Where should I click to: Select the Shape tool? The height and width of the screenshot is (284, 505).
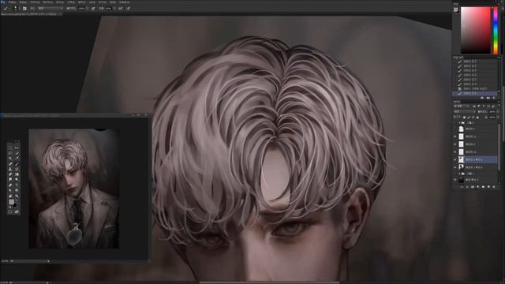click(x=17, y=190)
